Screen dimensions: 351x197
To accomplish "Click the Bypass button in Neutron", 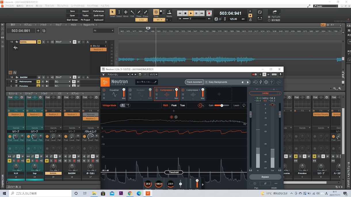I will click(x=265, y=177).
